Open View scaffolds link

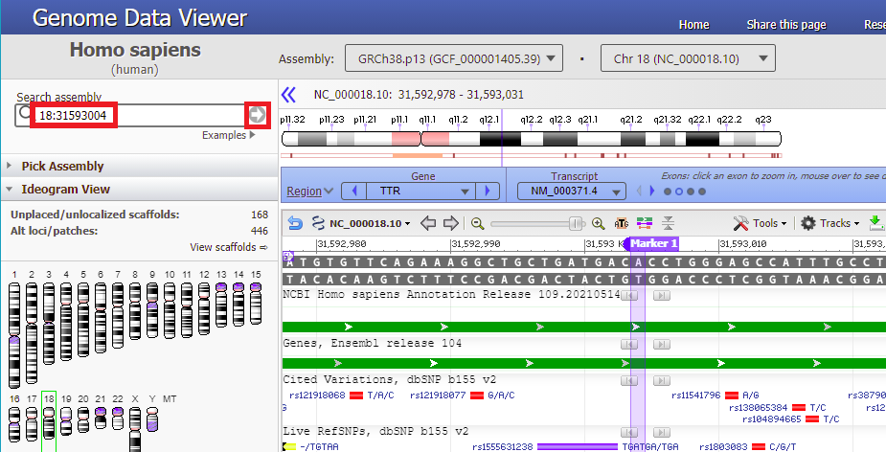coord(228,247)
